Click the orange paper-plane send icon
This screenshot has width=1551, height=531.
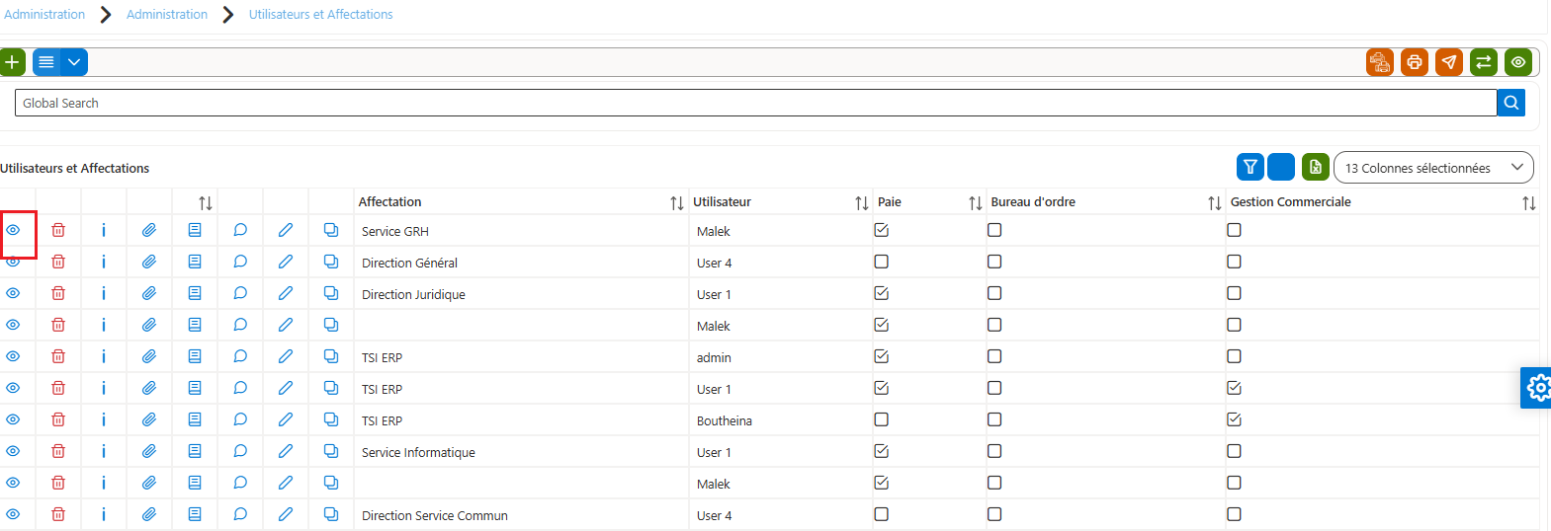point(1449,62)
